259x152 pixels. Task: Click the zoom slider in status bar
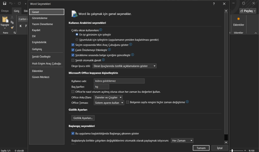click(x=232, y=151)
